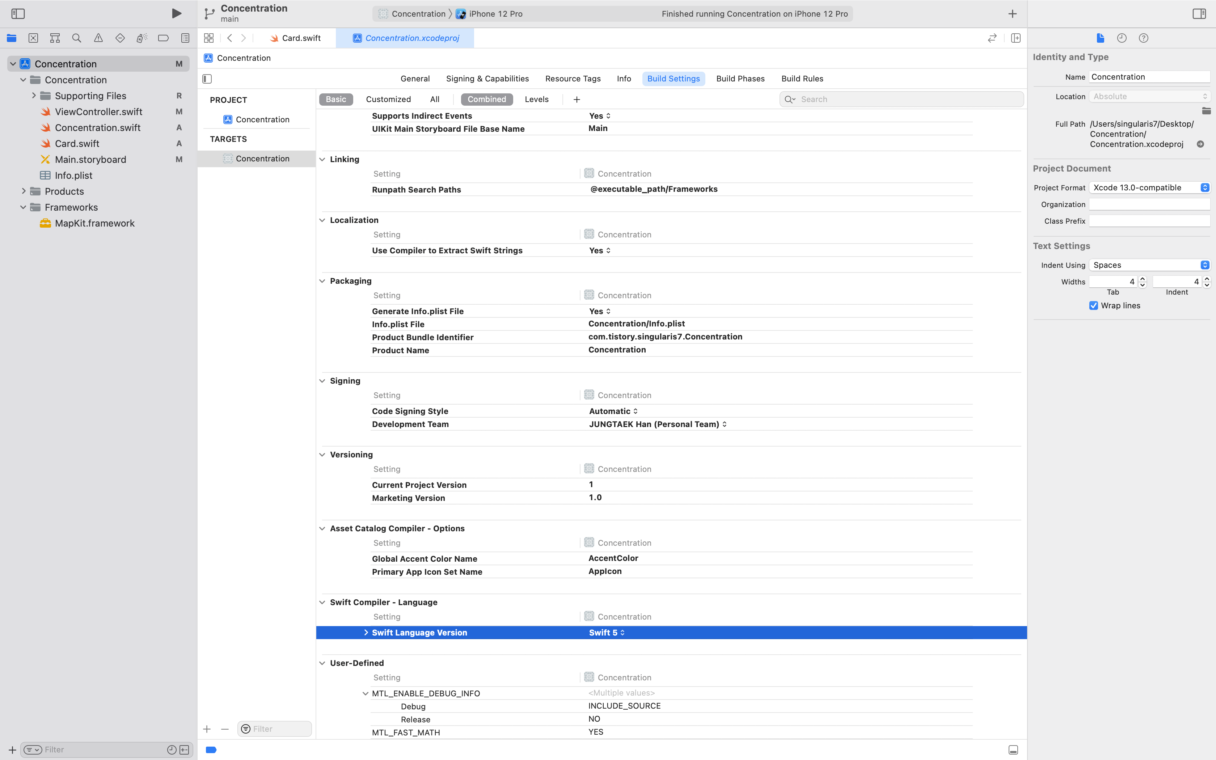Toggle the Wrap lines checkbox
1216x760 pixels.
coord(1093,305)
